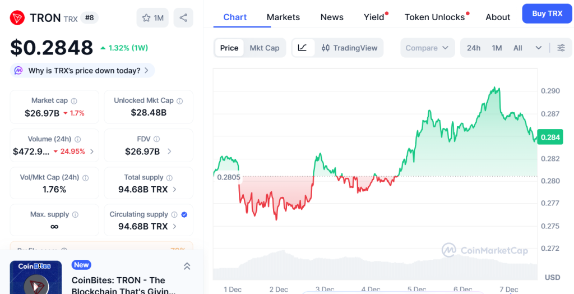Click the Buy TRX button
Screen dimensions: 574x294
pos(547,13)
